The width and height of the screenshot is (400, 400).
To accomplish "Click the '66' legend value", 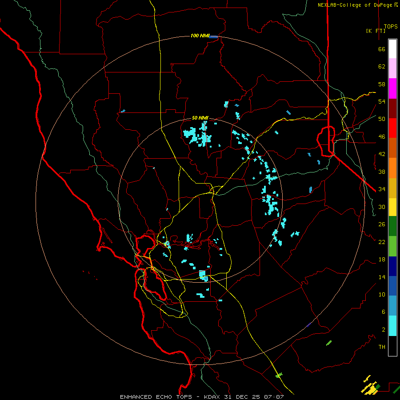I will click(x=382, y=49).
